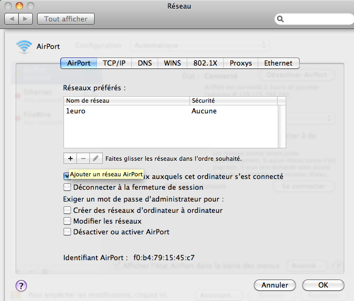354x301 pixels.
Task: Click the preferred networks list scrollbar
Action: (282, 126)
